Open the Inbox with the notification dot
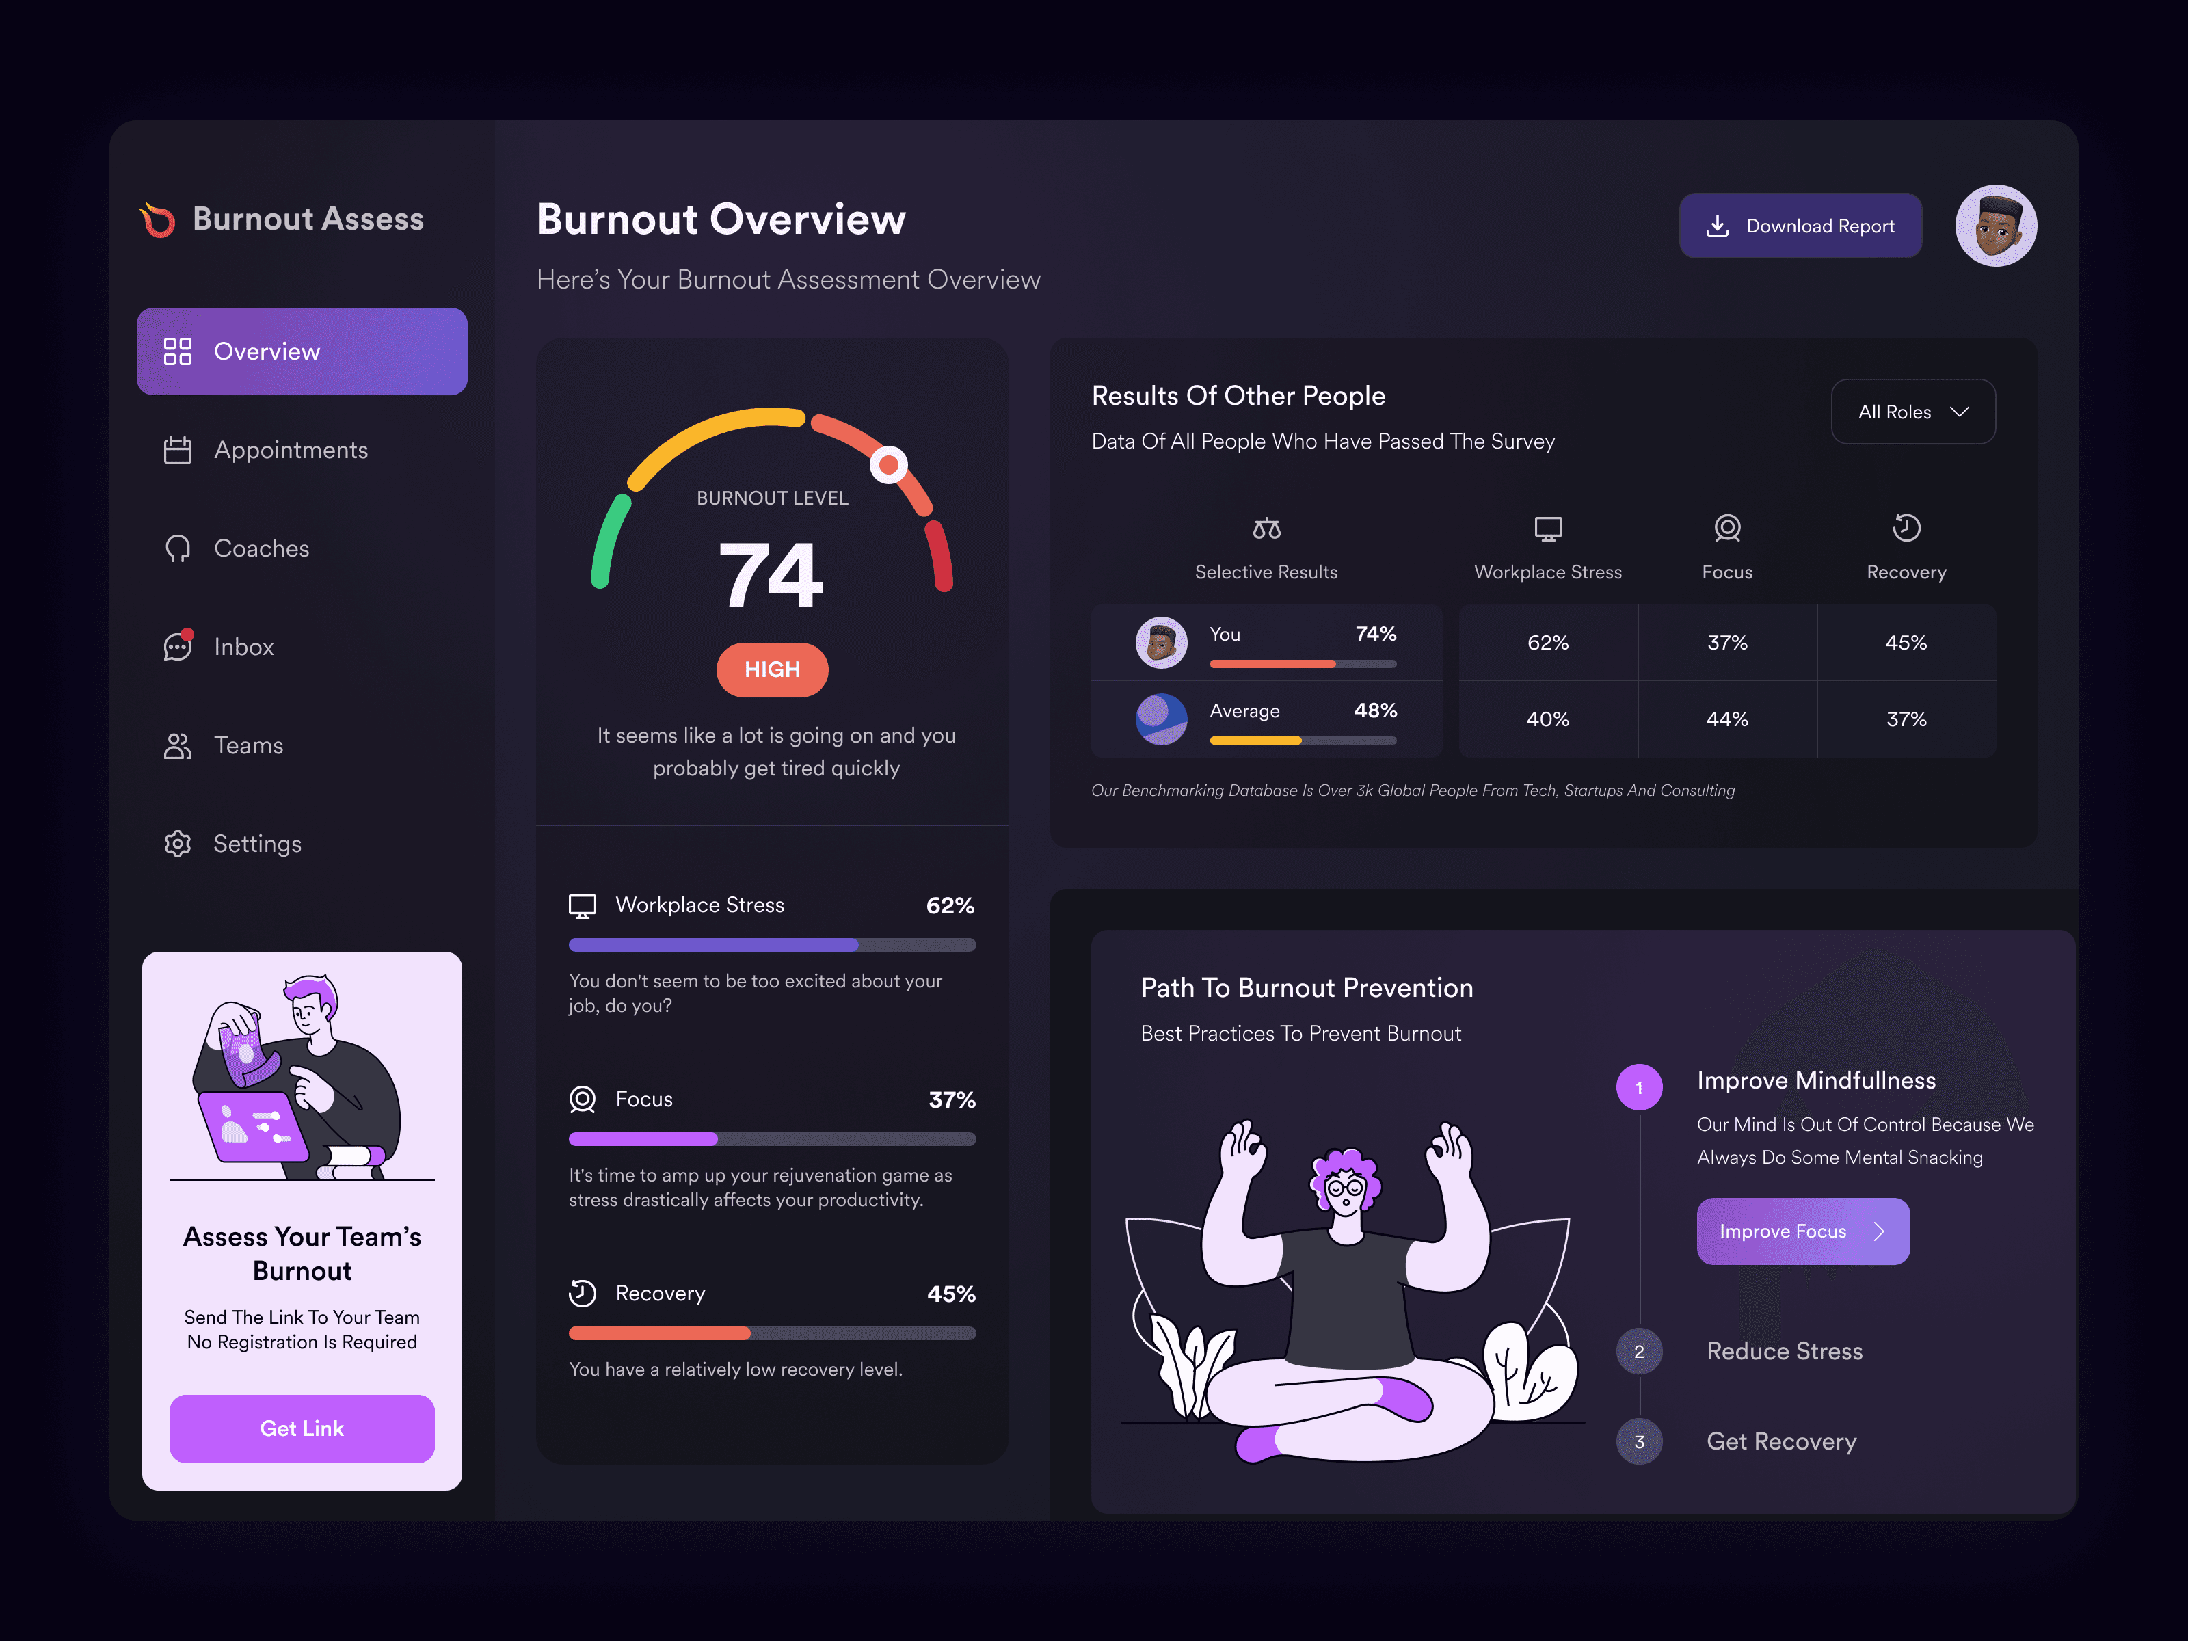 177,647
